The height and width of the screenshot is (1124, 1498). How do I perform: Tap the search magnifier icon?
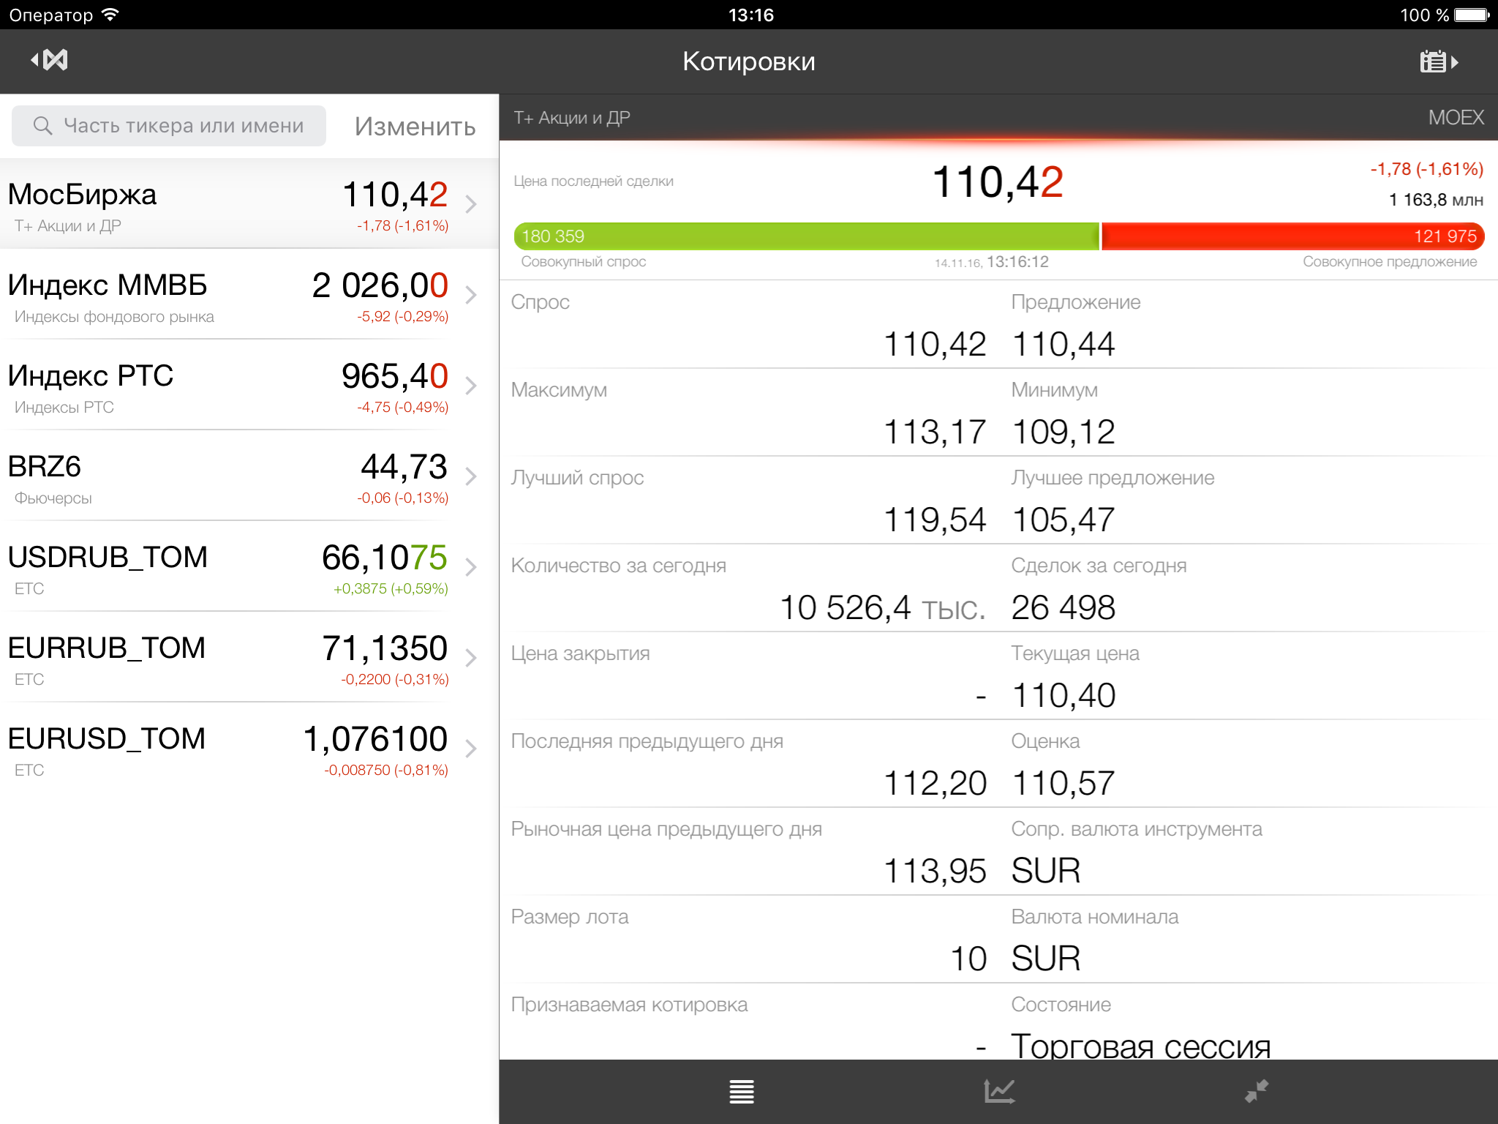click(42, 126)
